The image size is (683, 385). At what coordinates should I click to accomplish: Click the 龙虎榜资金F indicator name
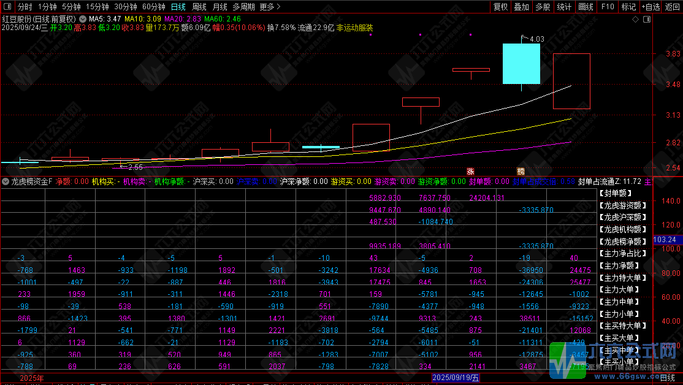coord(31,181)
